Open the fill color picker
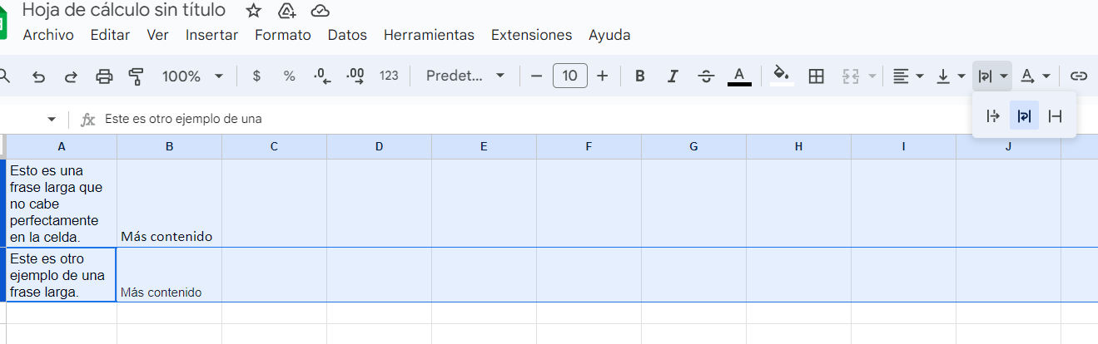The image size is (1098, 344). (x=781, y=76)
